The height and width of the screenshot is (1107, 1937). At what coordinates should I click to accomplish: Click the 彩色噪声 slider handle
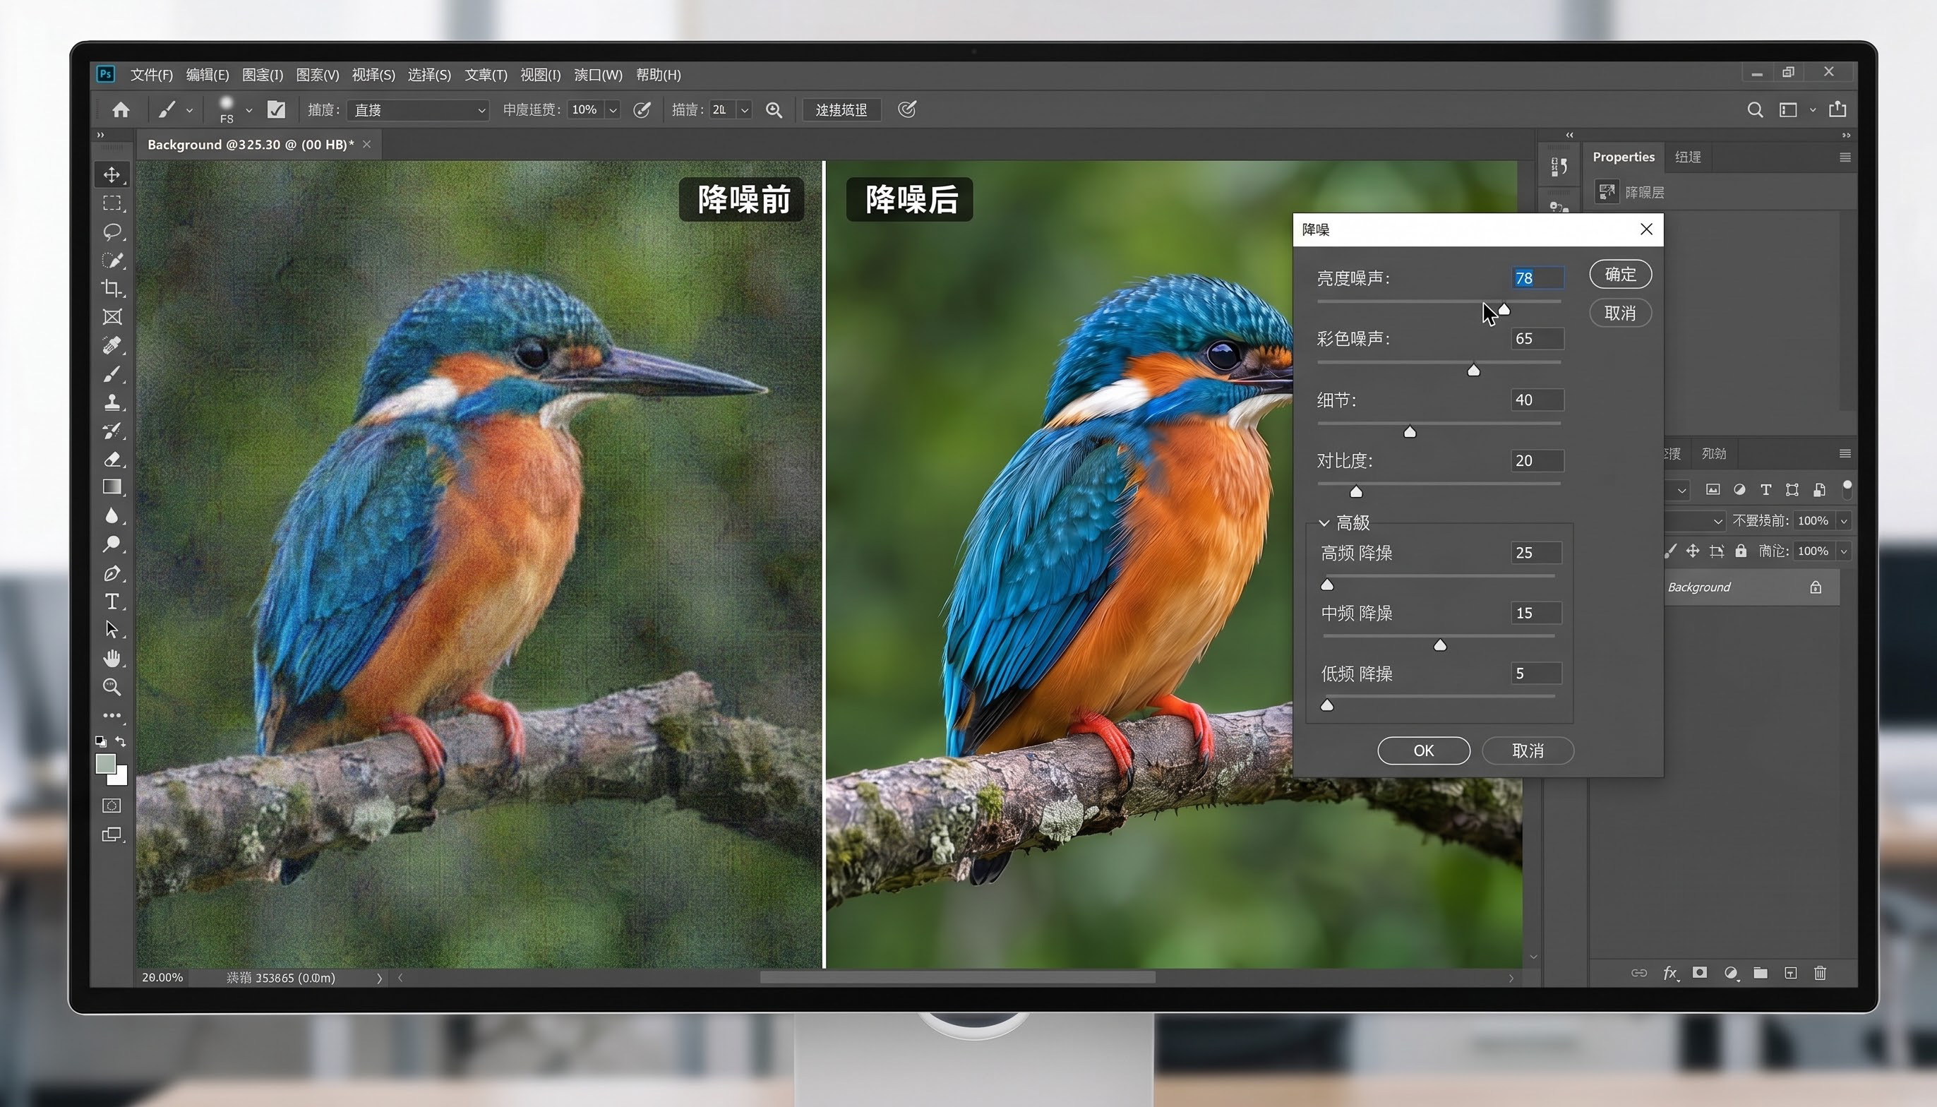click(x=1473, y=370)
